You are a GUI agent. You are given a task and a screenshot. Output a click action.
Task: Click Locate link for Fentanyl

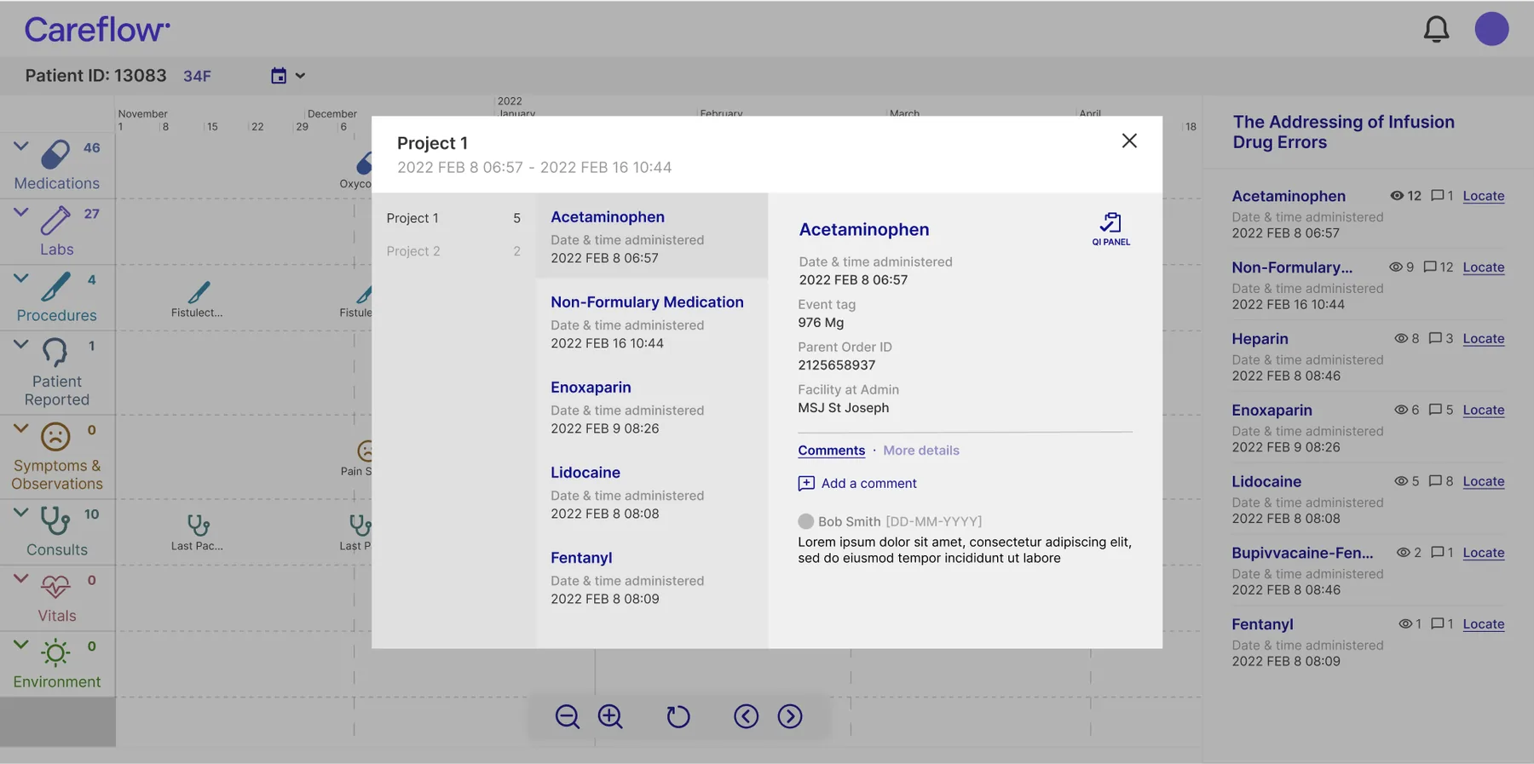tap(1484, 624)
